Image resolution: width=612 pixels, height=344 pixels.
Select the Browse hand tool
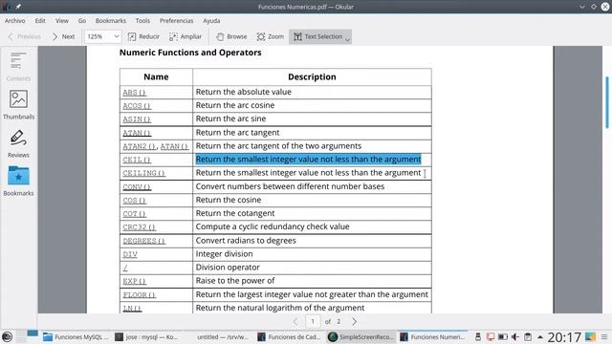(x=231, y=36)
